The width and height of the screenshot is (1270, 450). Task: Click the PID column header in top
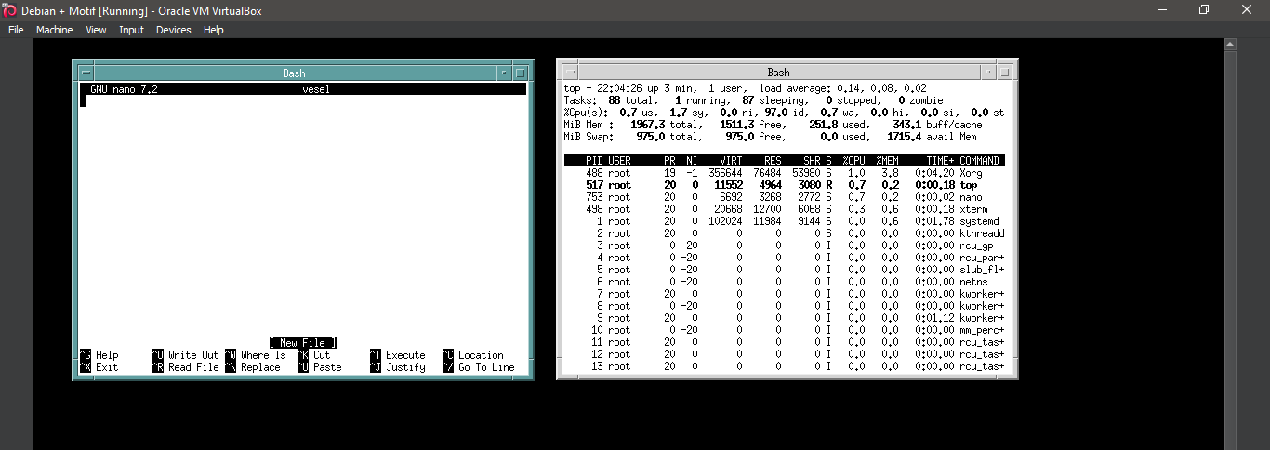pyautogui.click(x=595, y=161)
